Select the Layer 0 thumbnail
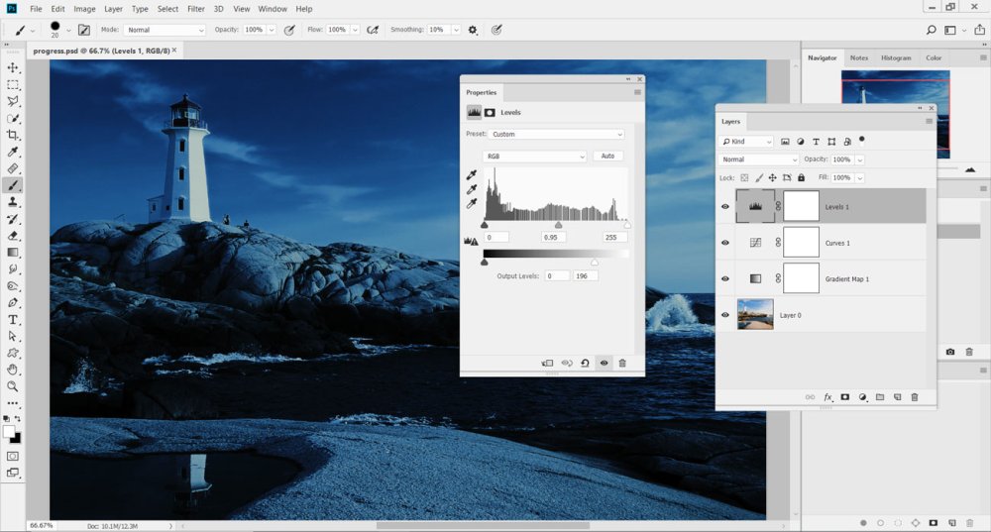 pos(755,315)
